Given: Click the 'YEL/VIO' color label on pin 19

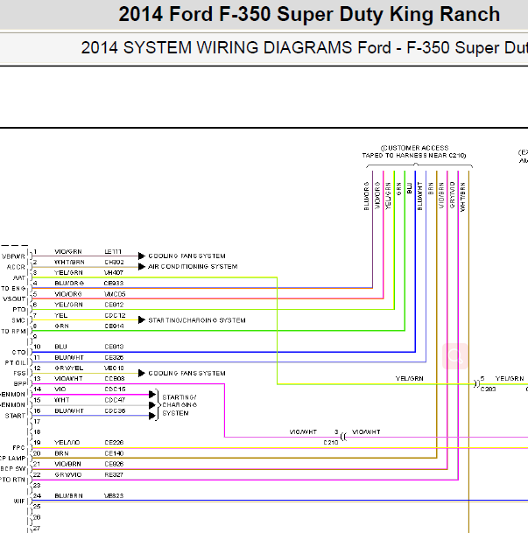Looking at the screenshot, I should pos(67,443).
